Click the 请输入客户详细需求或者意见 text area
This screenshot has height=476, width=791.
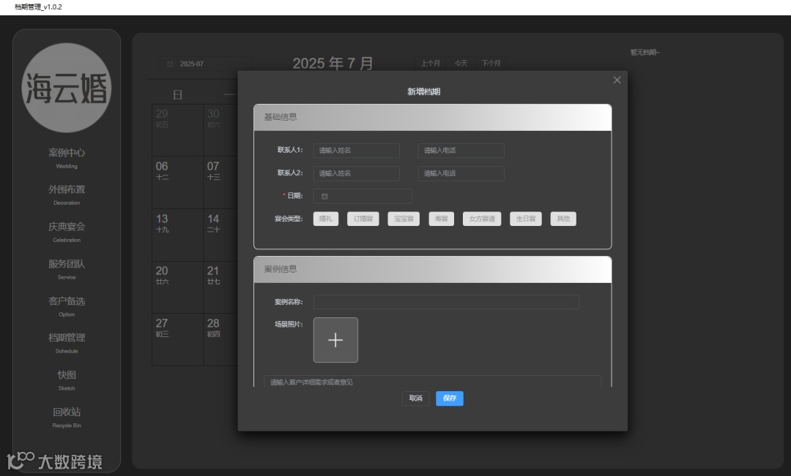(433, 382)
